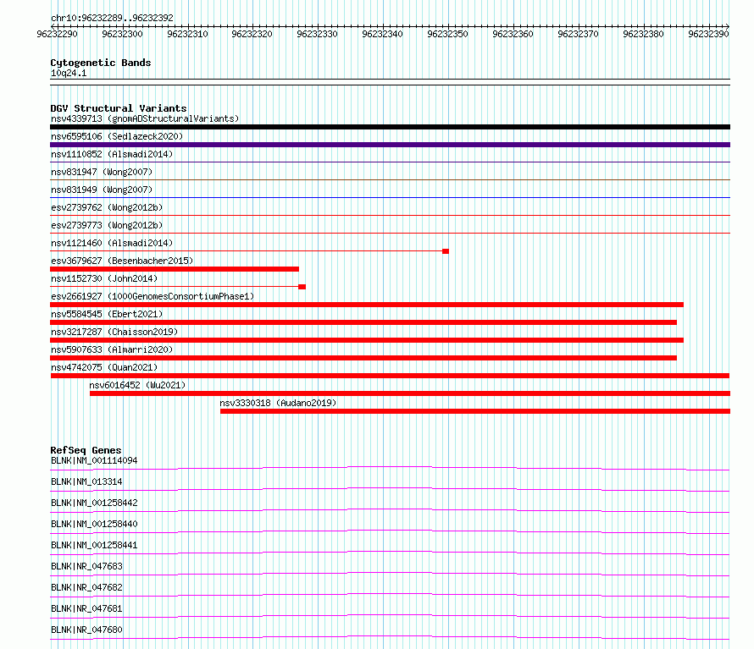Select the DGV Structural Variants heading

(x=119, y=108)
